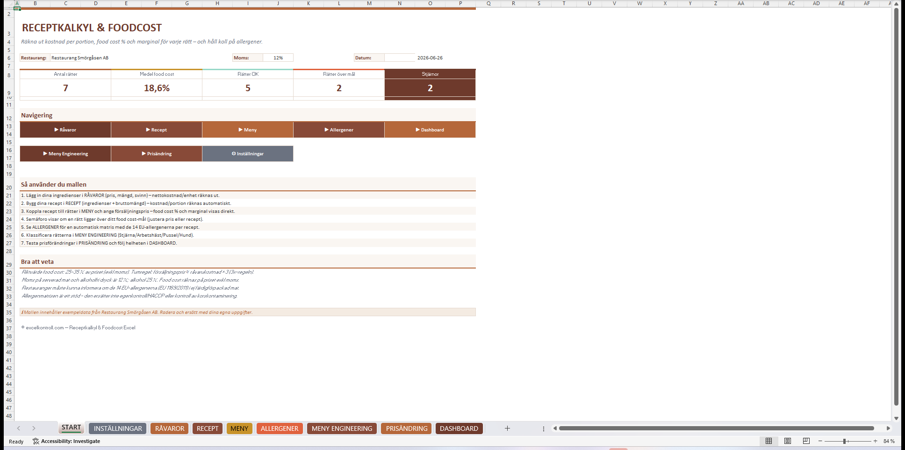
Task: Switch to the RÅVAROR sheet tab
Action: [x=170, y=428]
